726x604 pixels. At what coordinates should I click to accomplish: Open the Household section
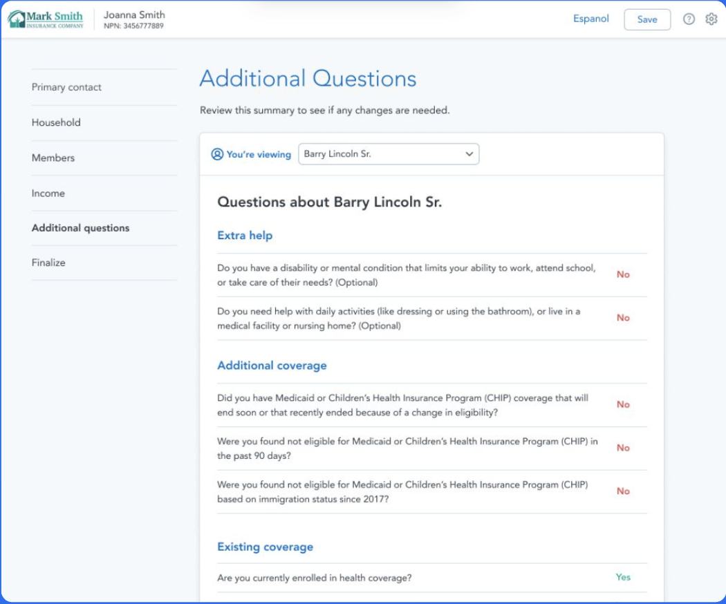(56, 122)
